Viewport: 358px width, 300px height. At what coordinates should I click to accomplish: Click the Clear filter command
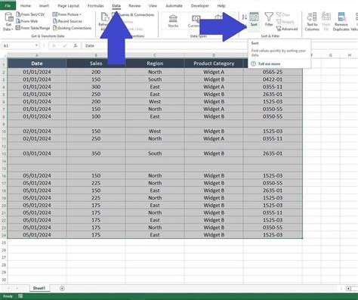pos(283,14)
